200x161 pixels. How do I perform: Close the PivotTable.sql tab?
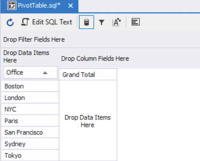[x=71, y=6]
